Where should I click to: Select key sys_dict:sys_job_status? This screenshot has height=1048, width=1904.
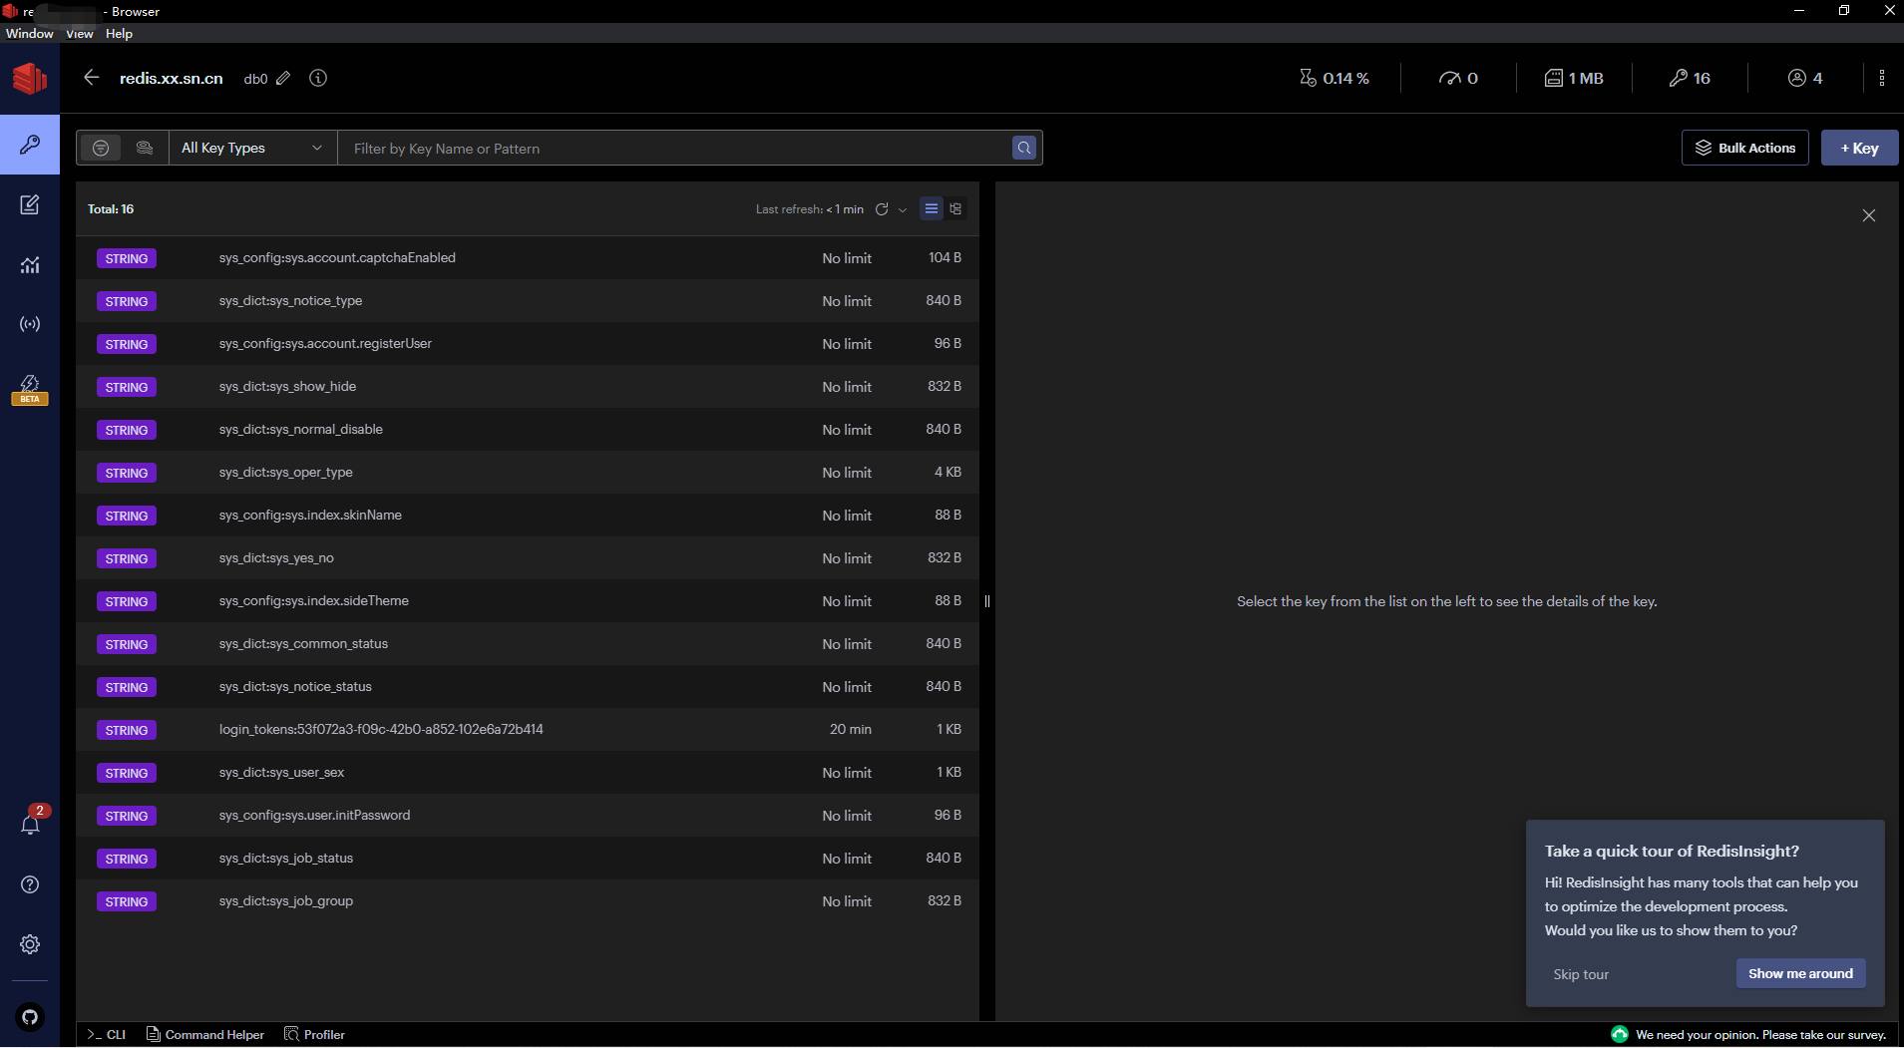pyautogui.click(x=528, y=859)
